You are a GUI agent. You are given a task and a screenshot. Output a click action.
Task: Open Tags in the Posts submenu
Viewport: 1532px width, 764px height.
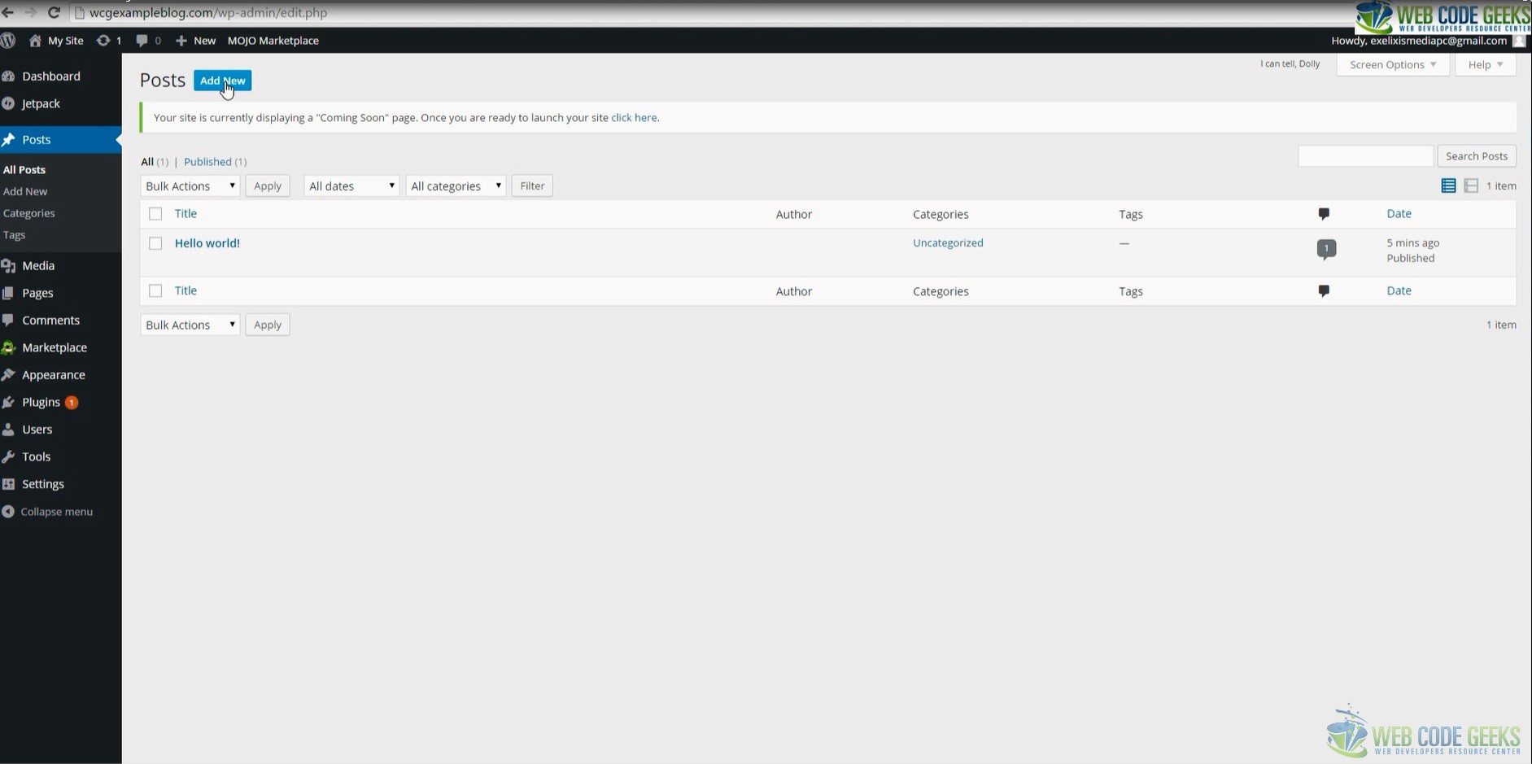point(15,234)
